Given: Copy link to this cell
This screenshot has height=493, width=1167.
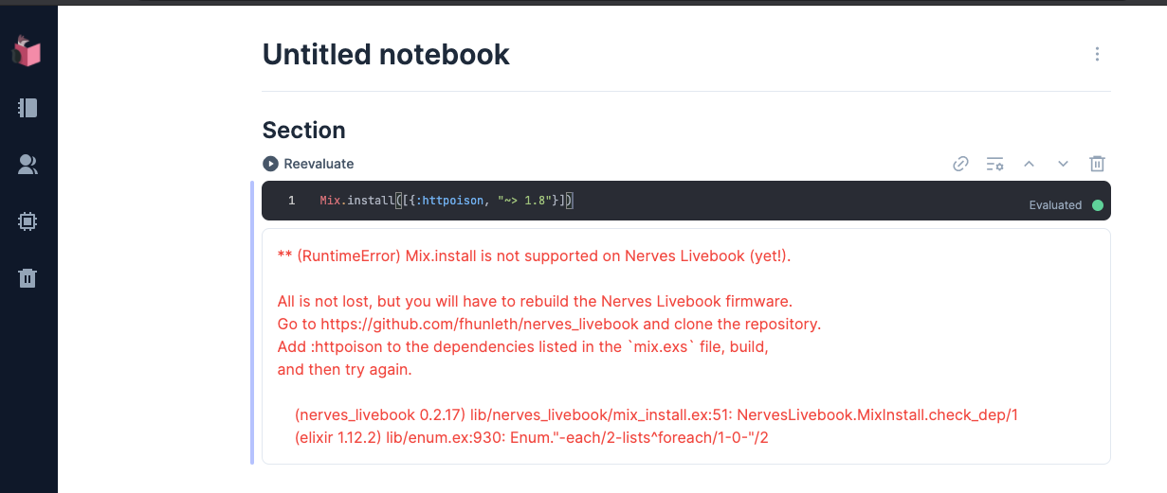Looking at the screenshot, I should click(x=960, y=164).
